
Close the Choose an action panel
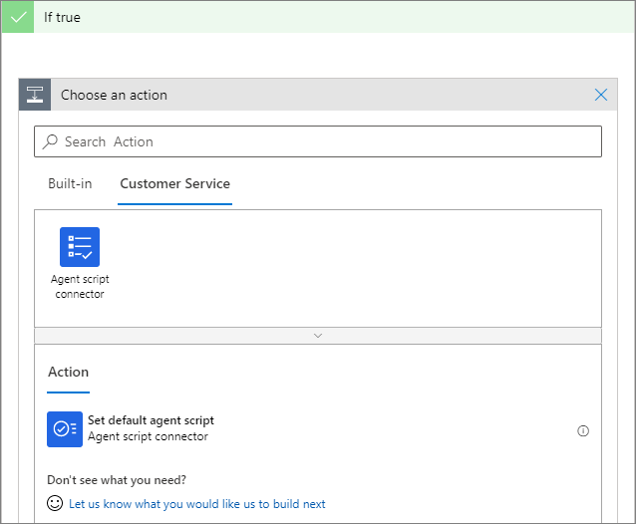point(601,96)
